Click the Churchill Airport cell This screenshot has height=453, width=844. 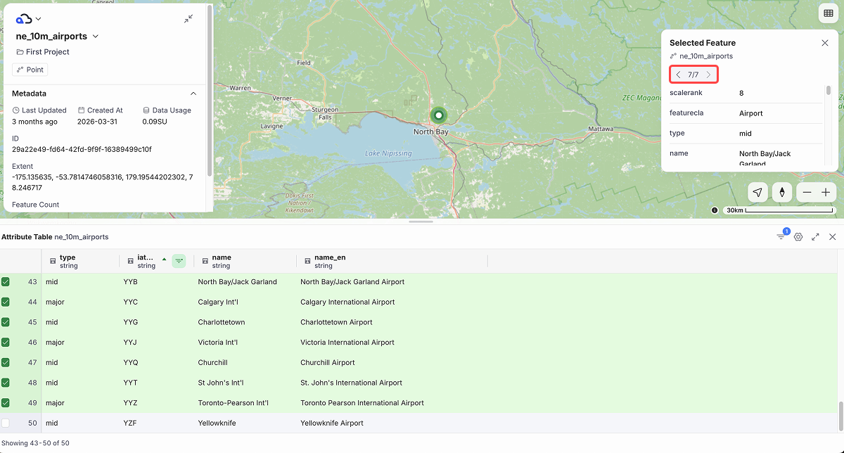pos(392,363)
